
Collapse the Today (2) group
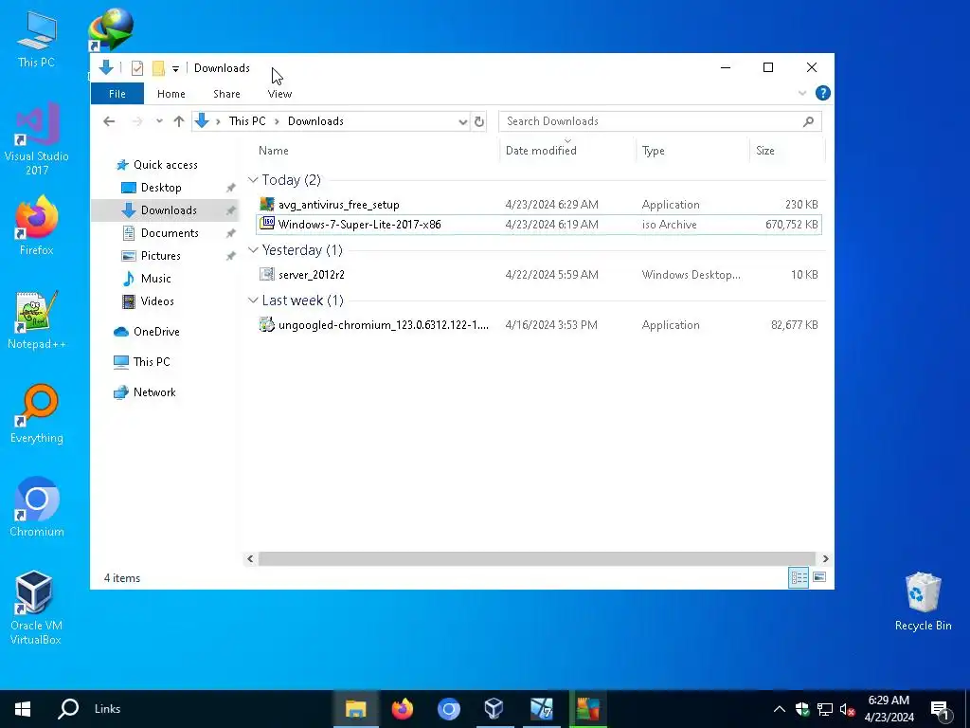point(253,180)
